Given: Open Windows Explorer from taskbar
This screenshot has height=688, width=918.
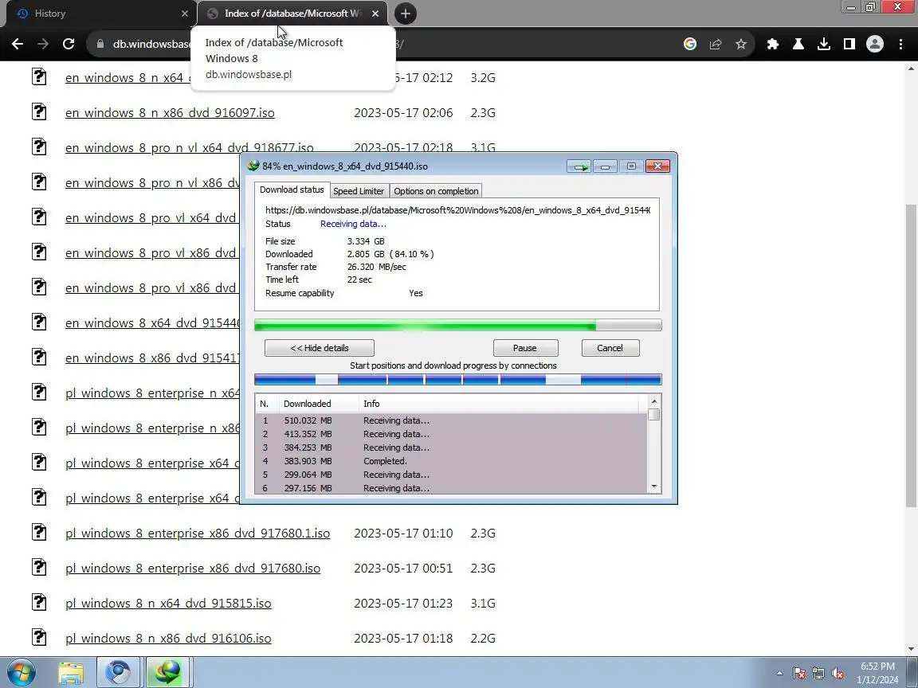Looking at the screenshot, I should pos(71,672).
